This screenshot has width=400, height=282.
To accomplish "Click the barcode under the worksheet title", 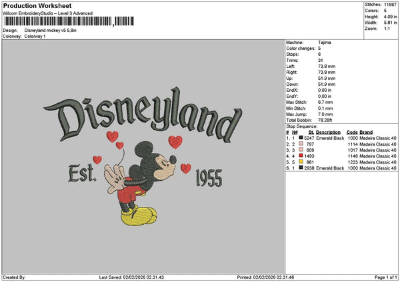I will (69, 21).
